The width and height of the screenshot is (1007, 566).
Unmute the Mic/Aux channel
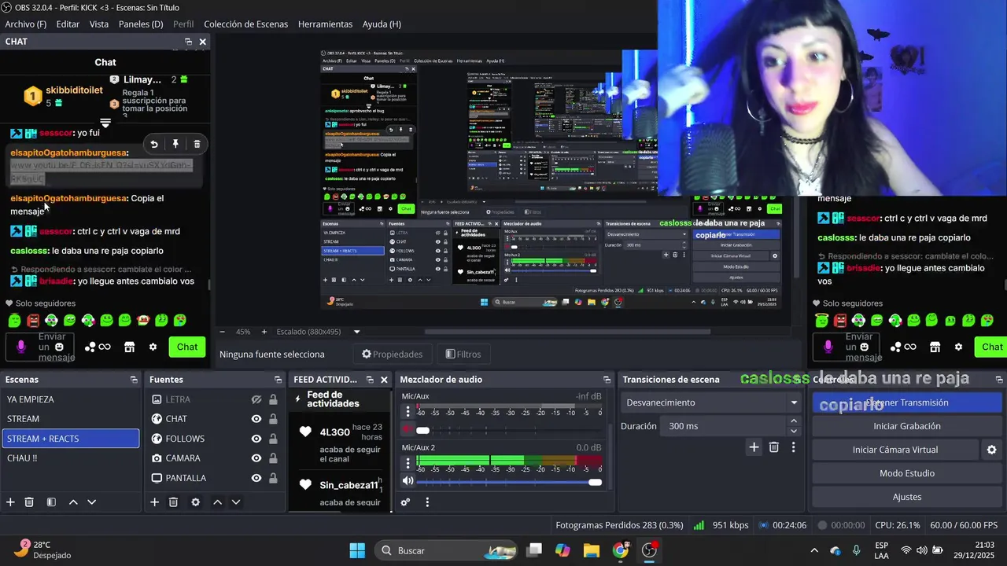(x=408, y=430)
